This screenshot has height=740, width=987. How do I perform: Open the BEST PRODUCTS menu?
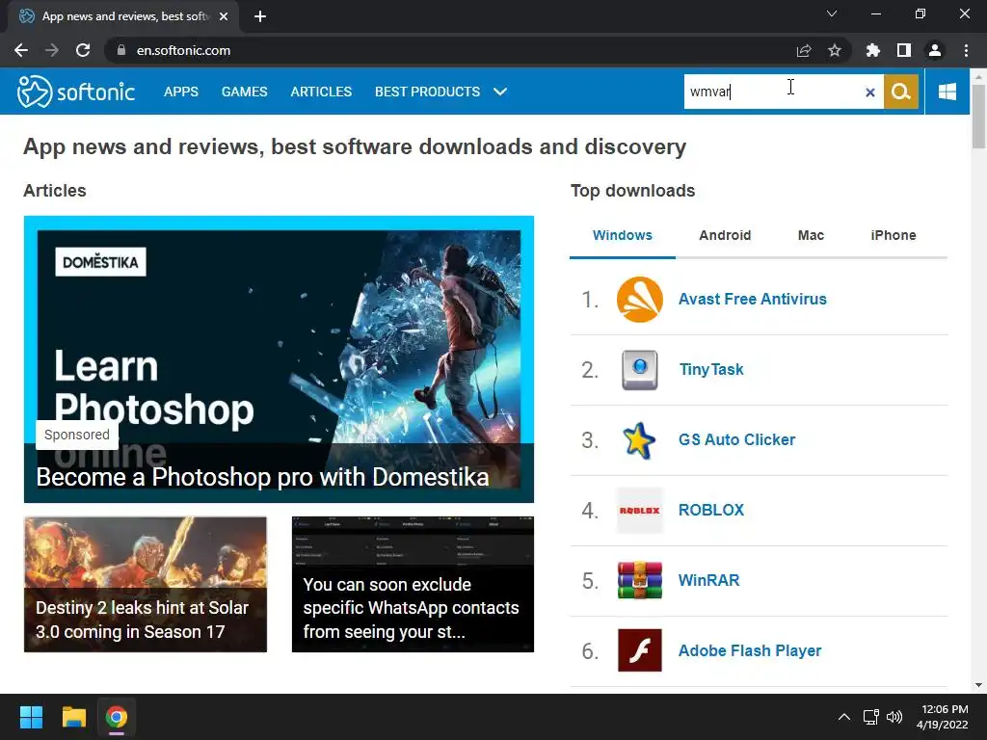click(x=427, y=92)
